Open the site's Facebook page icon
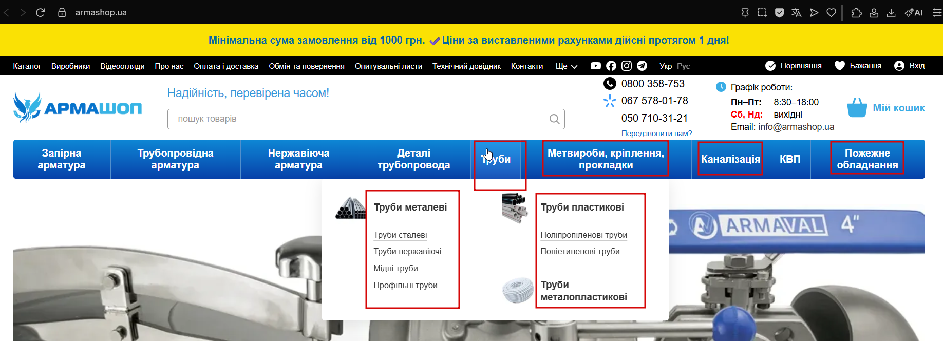 (x=611, y=66)
